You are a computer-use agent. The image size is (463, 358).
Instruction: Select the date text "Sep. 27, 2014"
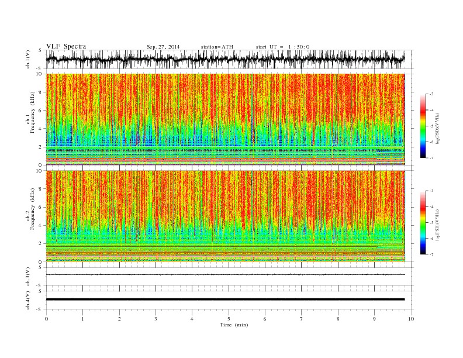(163, 47)
